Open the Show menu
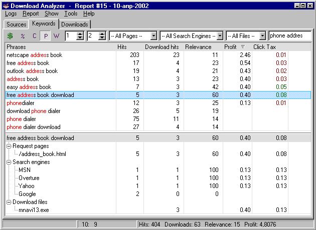 51,13
